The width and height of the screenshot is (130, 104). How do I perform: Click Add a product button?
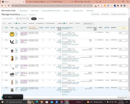105,14
